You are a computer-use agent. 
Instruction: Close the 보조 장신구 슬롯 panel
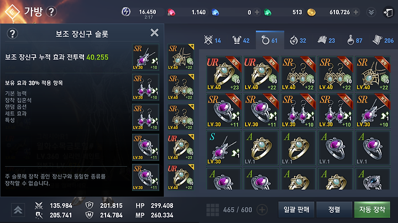(x=154, y=33)
